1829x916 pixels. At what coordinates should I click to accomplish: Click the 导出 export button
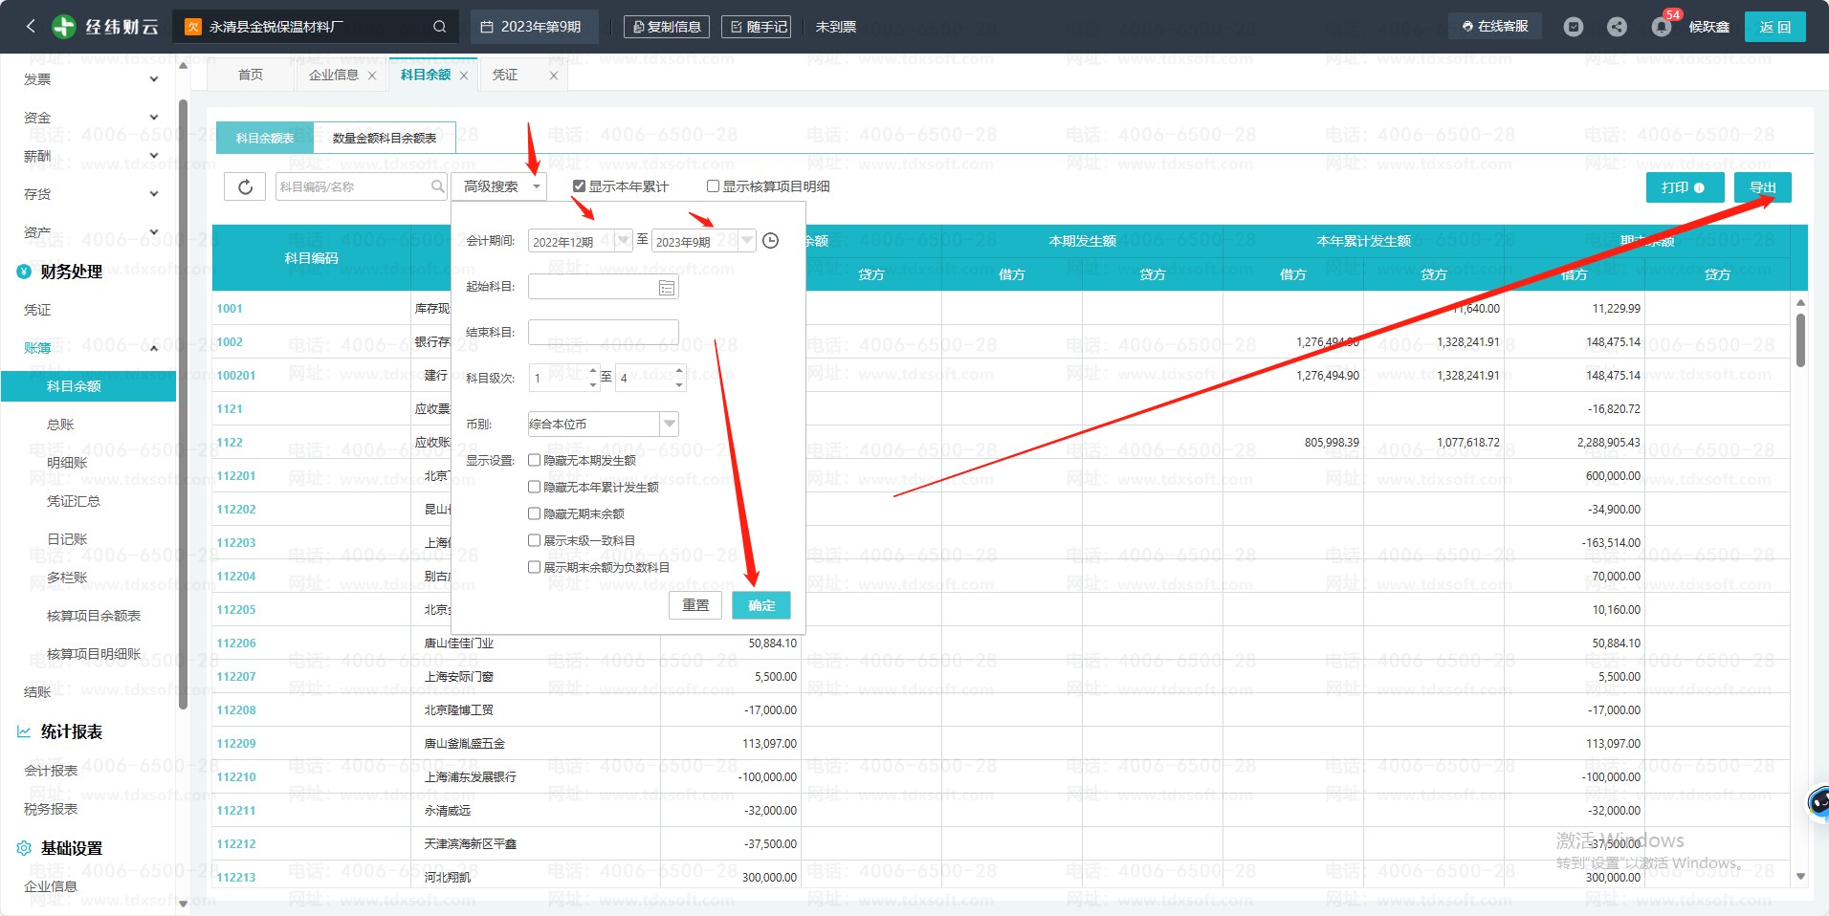[1762, 187]
